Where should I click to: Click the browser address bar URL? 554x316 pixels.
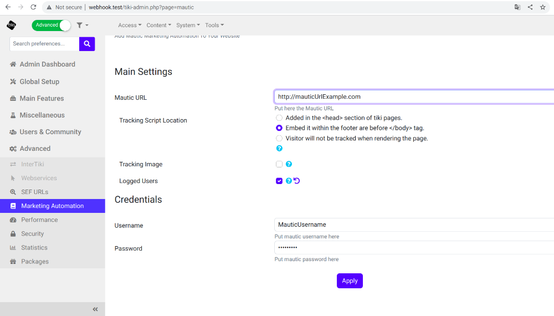point(141,7)
